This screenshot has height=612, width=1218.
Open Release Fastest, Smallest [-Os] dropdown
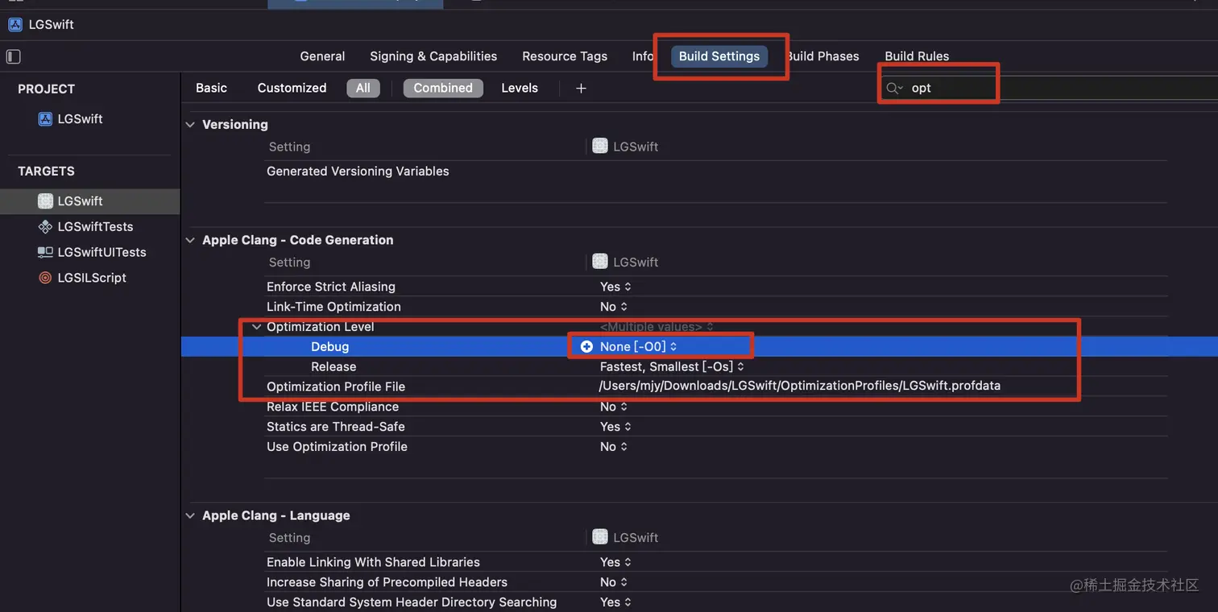(x=672, y=366)
